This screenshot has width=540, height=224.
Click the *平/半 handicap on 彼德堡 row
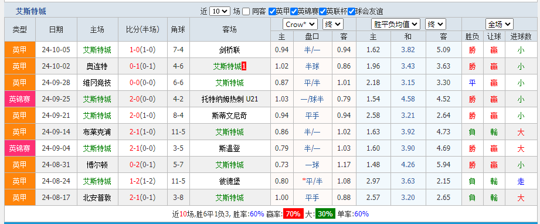tap(313, 181)
